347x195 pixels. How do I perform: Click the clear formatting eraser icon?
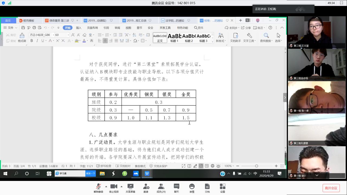click(x=84, y=35)
